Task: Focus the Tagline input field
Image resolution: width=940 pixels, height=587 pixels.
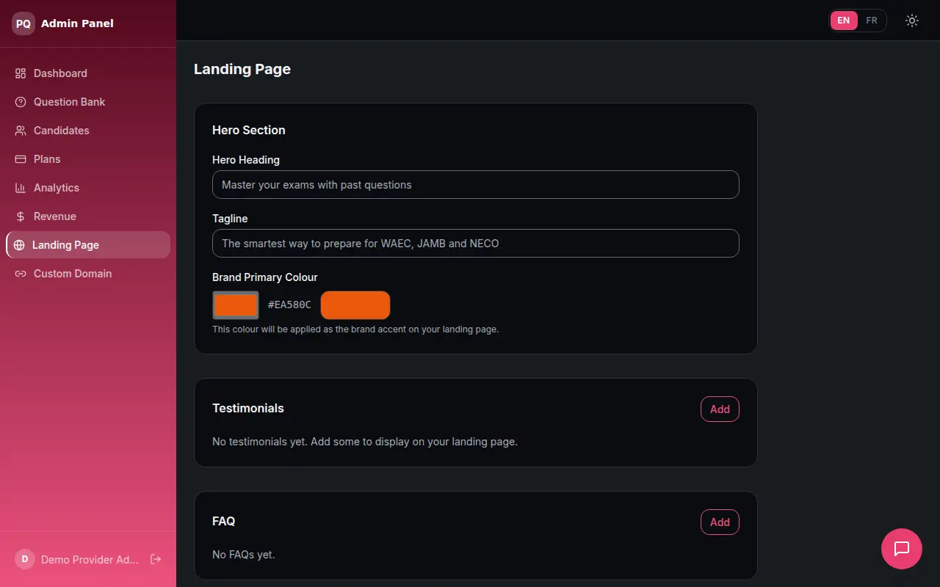Action: [x=475, y=244]
